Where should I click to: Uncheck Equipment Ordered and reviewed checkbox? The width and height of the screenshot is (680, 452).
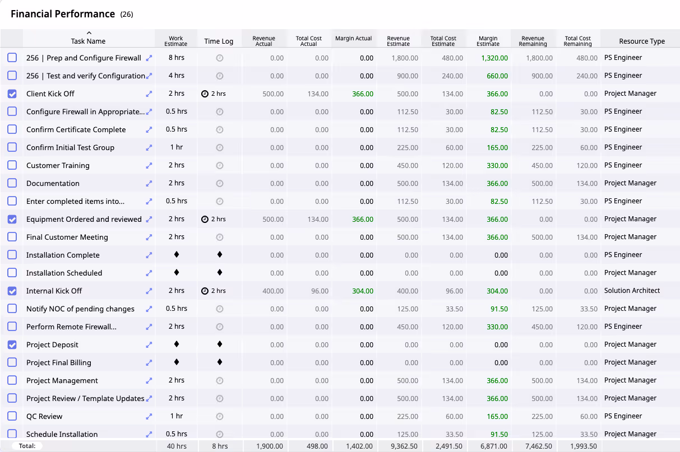(12, 220)
